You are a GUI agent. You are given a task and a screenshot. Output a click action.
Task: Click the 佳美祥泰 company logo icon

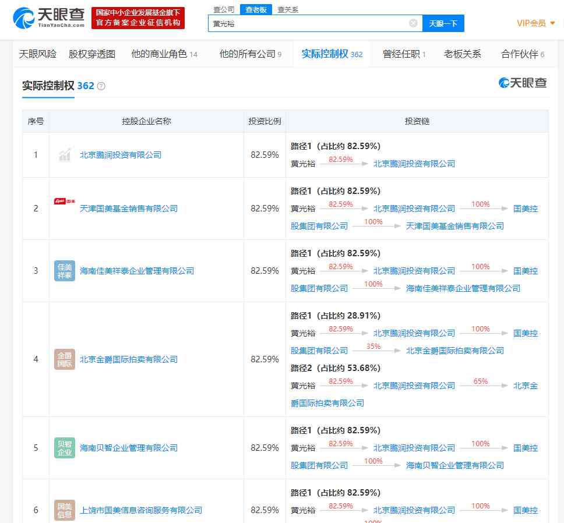coord(65,271)
